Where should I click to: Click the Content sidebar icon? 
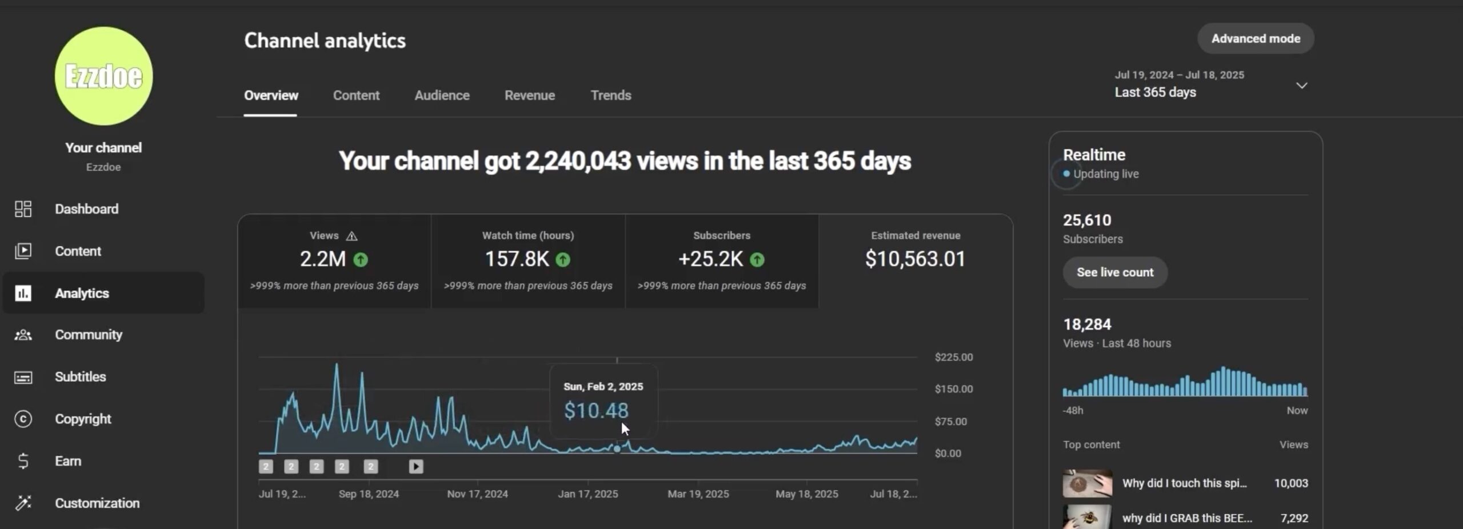23,251
